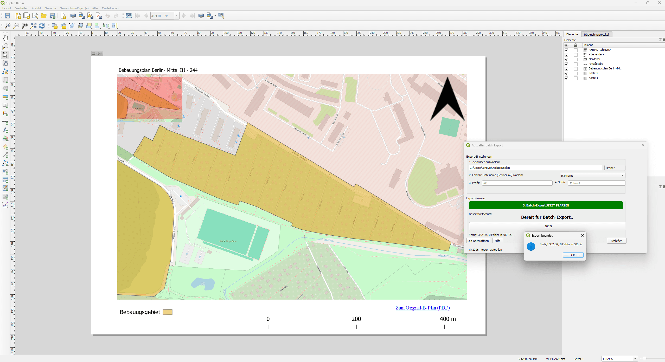
Task: Open the Atlas settings wrench icon
Action: 221,16
